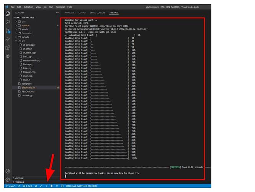255x192 pixels.
Task: Open the PlatformIO alien icon view
Action: (8, 56)
